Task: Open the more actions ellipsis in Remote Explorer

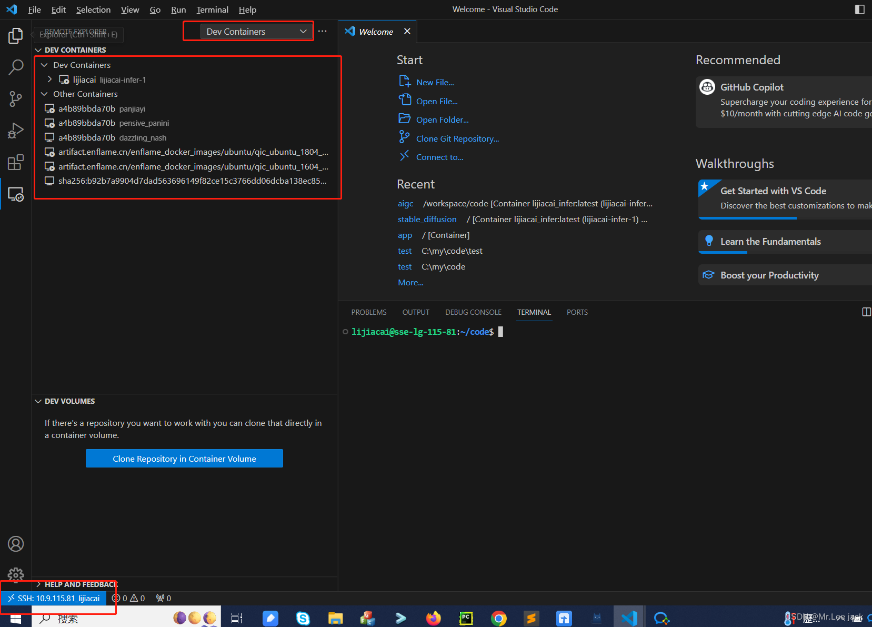Action: pos(323,32)
